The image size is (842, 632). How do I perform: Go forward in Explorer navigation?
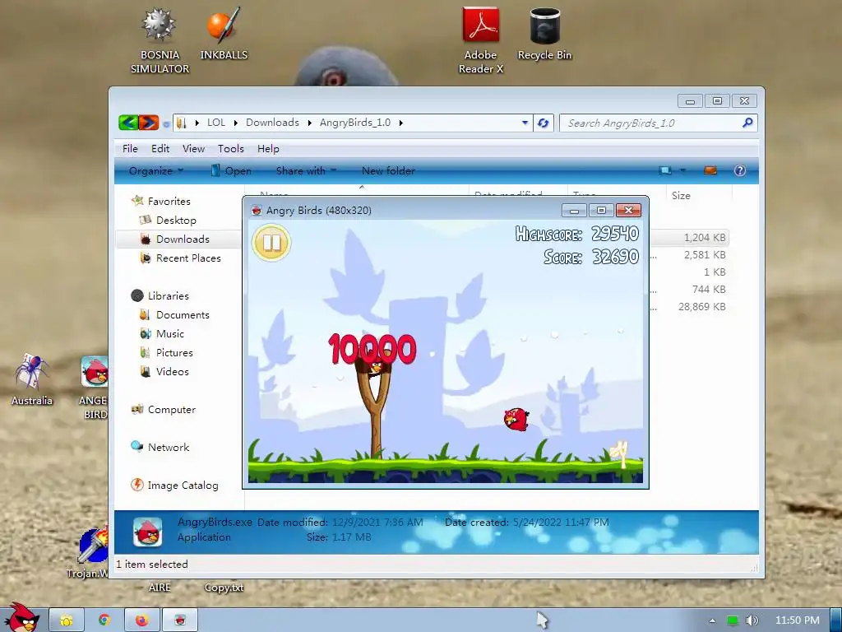(x=149, y=123)
